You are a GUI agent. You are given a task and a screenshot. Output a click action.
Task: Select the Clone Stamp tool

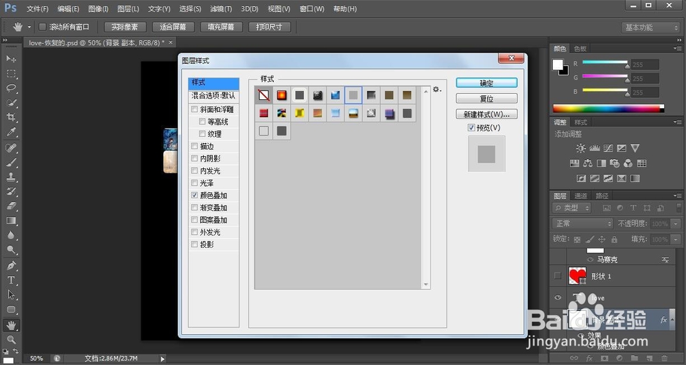pos(11,177)
